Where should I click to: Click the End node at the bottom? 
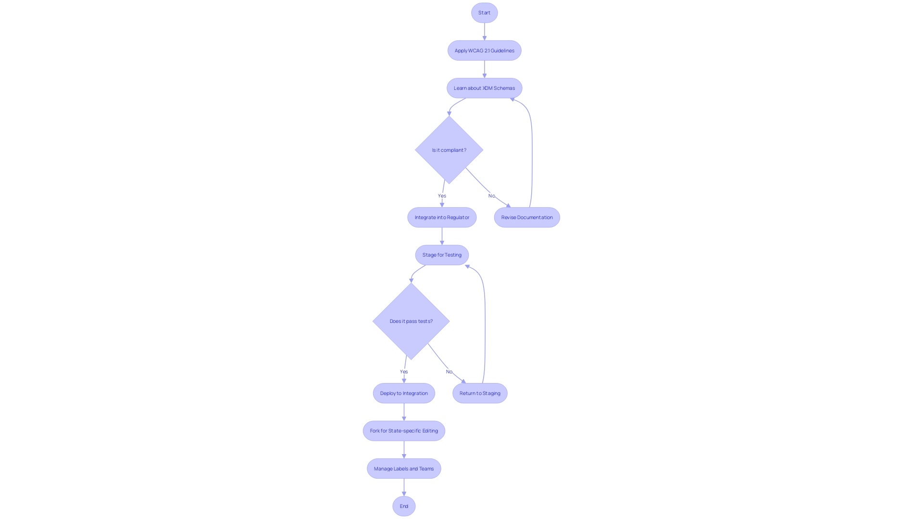(403, 507)
